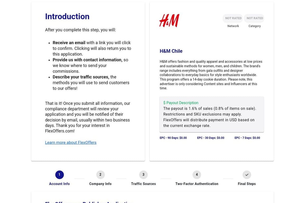
Task: Click the checkmark circle for Final Steps
Action: [247, 175]
